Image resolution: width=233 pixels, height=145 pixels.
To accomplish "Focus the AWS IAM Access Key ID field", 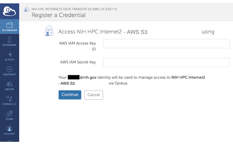I will click(x=166, y=44).
